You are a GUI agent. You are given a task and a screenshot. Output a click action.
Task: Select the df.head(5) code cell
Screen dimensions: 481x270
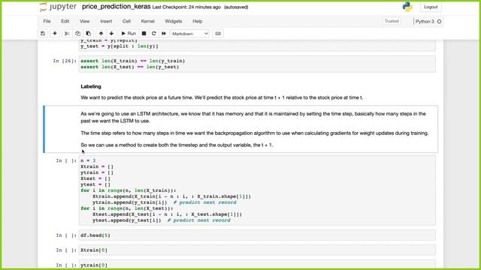coord(257,235)
